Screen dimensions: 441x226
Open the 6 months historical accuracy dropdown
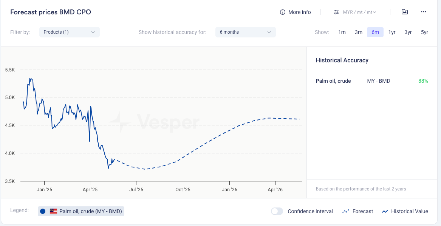click(x=245, y=32)
